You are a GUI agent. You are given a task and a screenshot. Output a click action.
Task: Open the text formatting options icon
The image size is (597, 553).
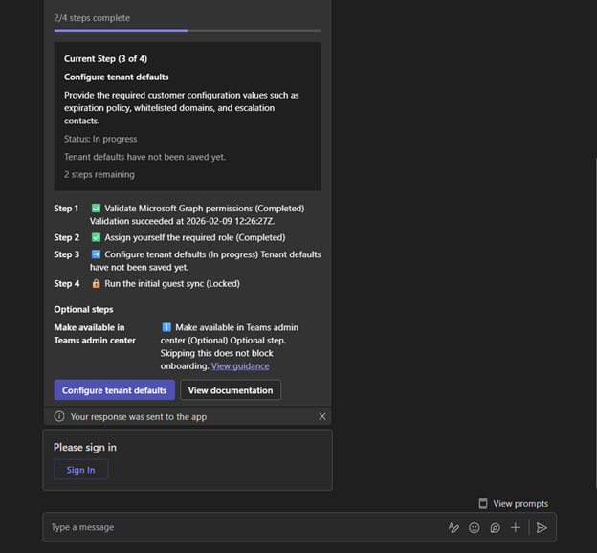point(454,527)
